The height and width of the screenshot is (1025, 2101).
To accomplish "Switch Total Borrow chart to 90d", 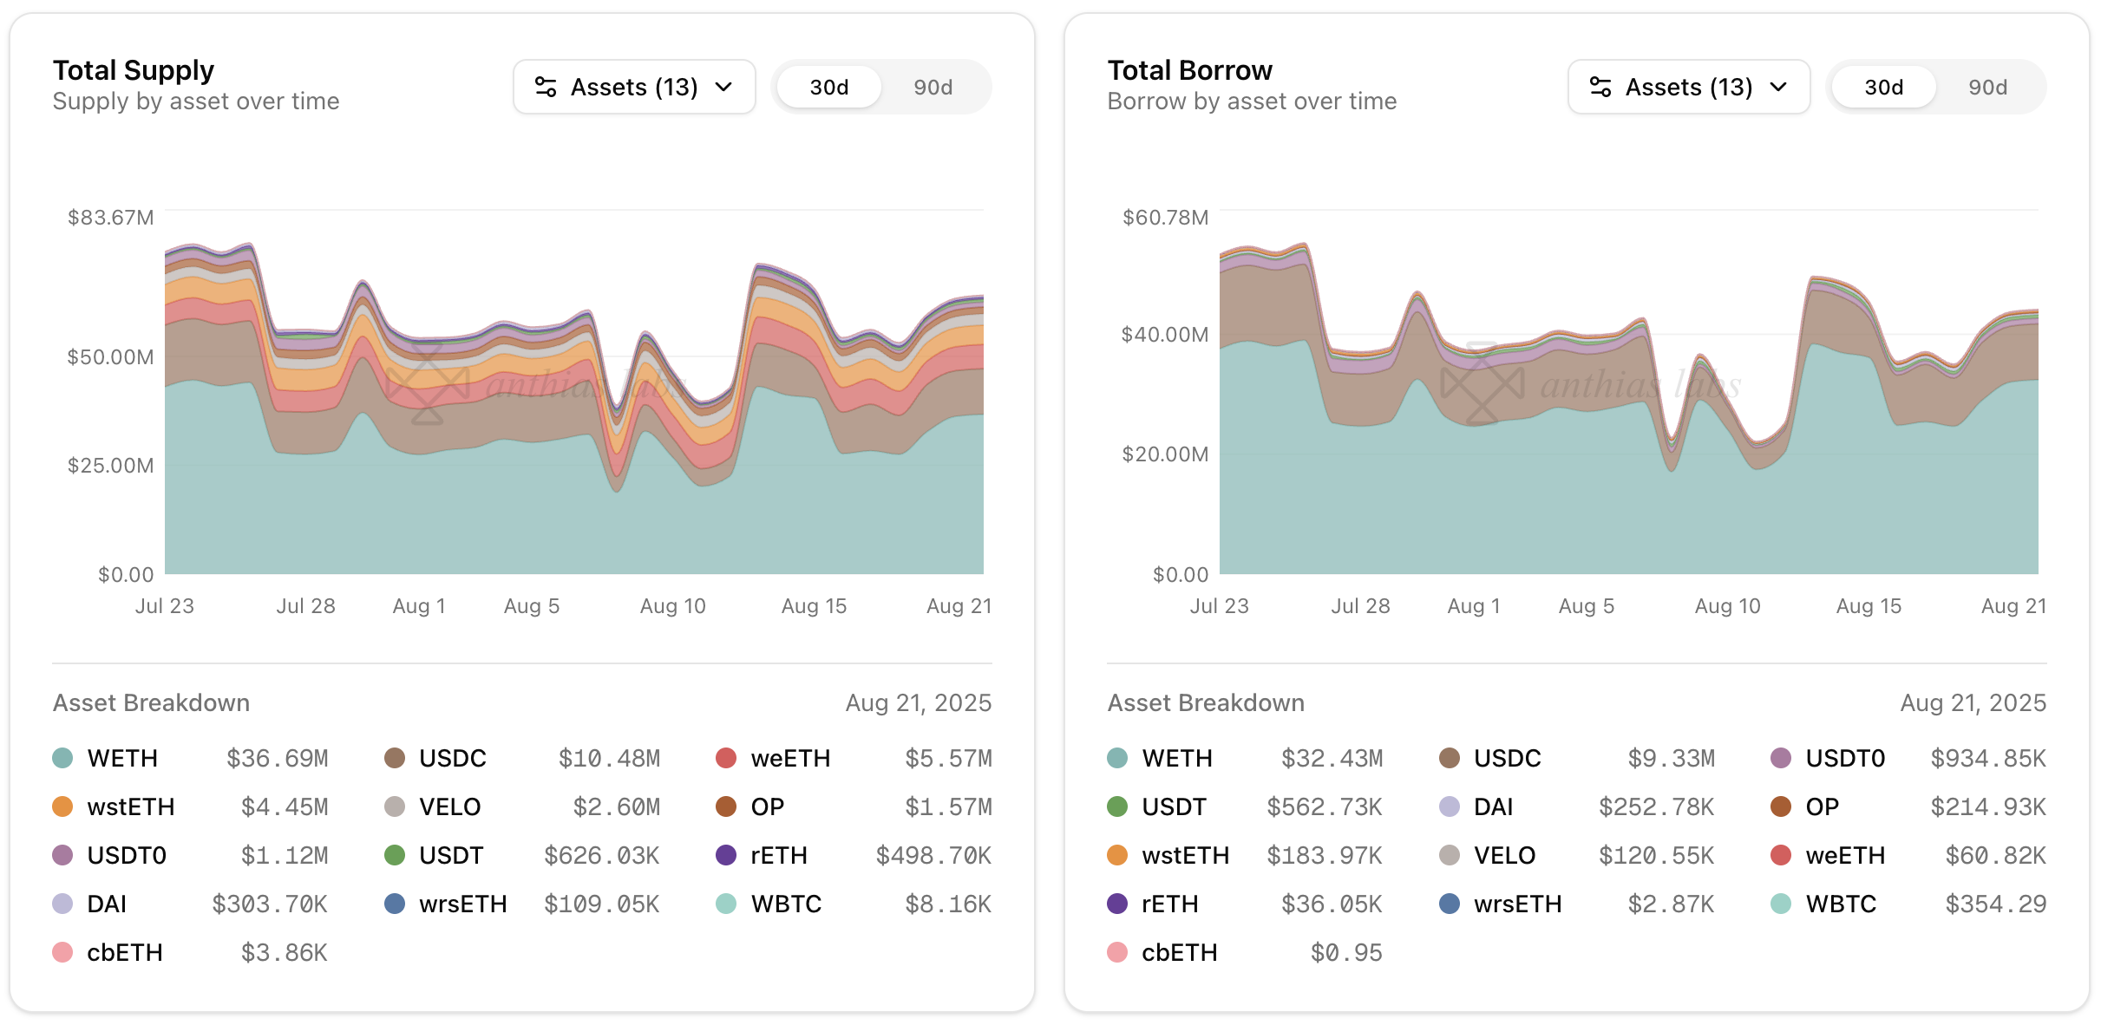I will pyautogui.click(x=1987, y=87).
